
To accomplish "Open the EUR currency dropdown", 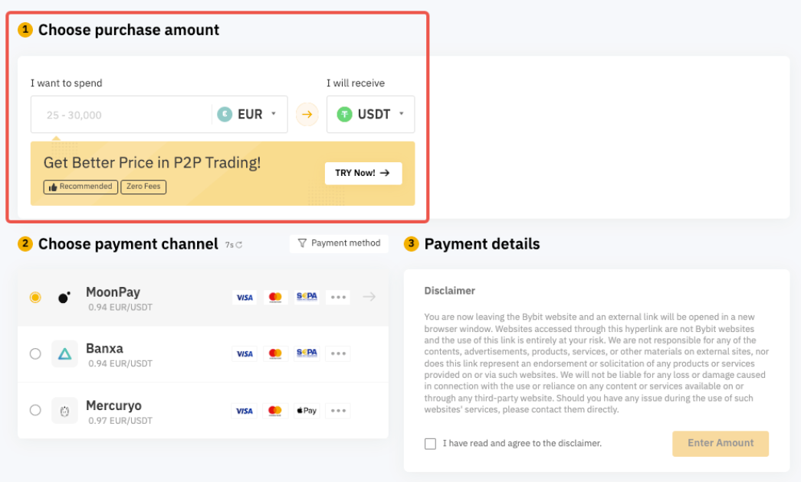I will 249,115.
